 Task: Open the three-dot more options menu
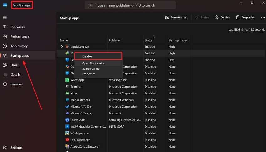tap(263, 18)
